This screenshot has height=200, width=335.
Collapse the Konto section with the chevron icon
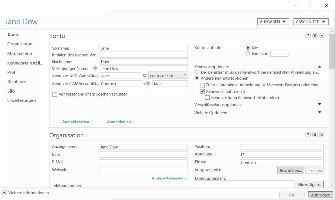322,35
